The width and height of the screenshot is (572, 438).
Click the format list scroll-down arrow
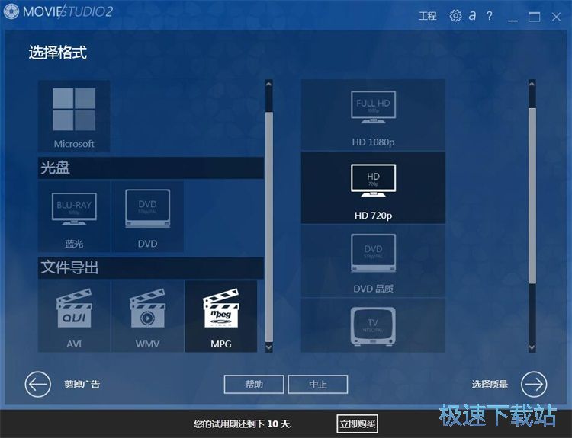(x=269, y=347)
